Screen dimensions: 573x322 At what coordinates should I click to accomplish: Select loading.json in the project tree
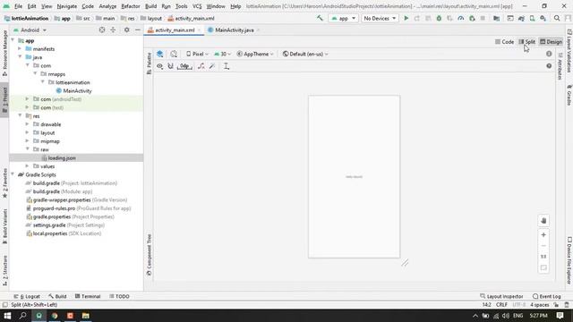(62, 158)
